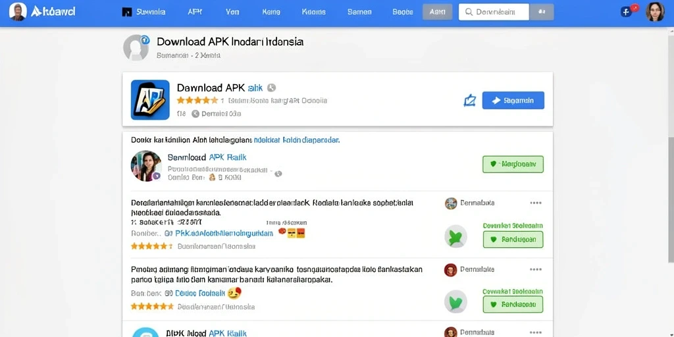Click the 'Download APK Inodari Indonsia' page title
Viewport: 674px width, 337px height.
230,41
